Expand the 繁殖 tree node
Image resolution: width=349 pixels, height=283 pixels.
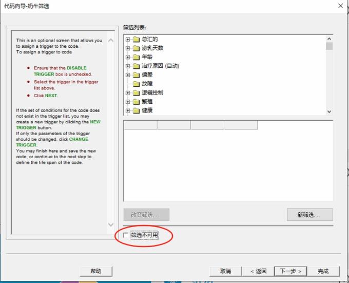pyautogui.click(x=127, y=102)
